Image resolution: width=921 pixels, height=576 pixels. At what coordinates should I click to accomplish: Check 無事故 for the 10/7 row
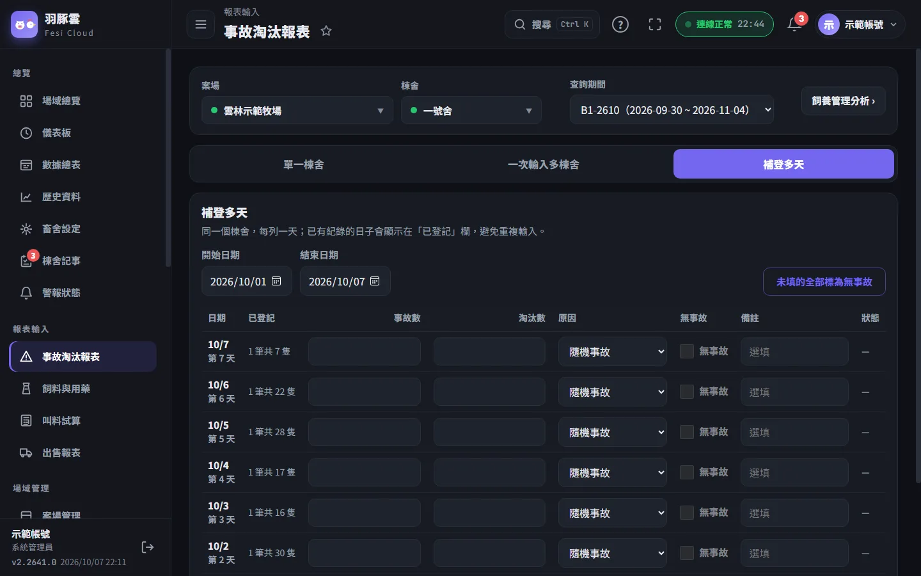point(687,351)
